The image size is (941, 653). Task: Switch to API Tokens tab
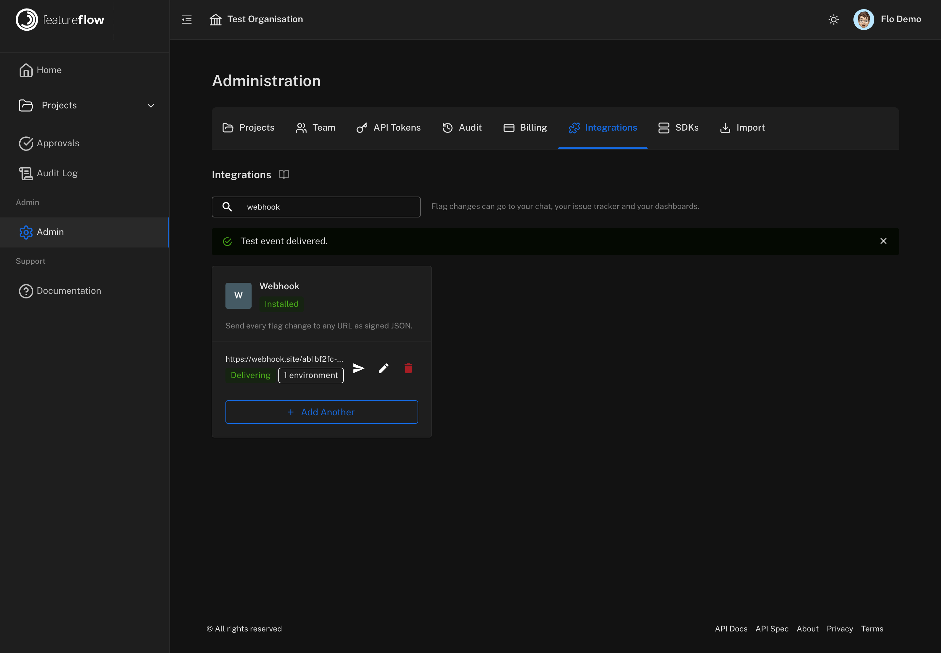click(x=388, y=128)
